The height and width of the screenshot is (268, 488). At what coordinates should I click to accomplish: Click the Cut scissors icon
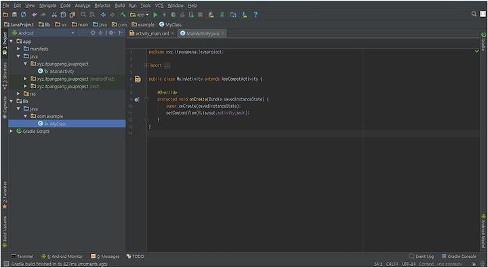click(54, 15)
